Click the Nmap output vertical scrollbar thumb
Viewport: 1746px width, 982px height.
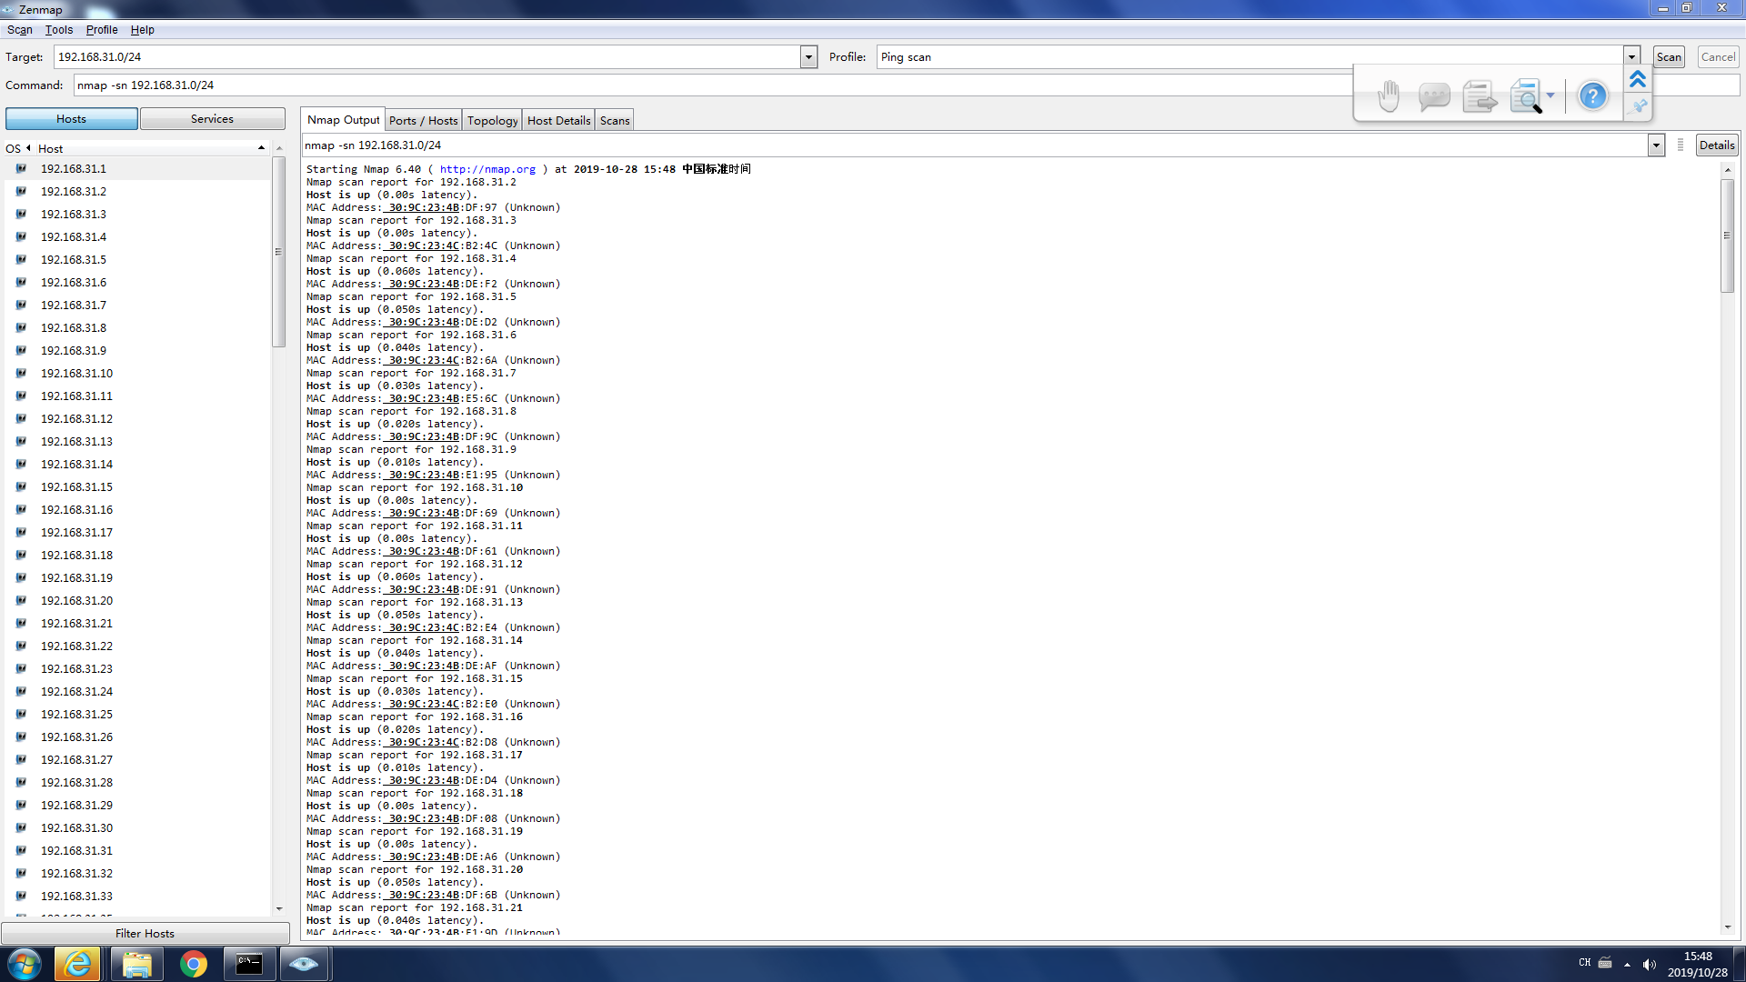(x=1727, y=236)
